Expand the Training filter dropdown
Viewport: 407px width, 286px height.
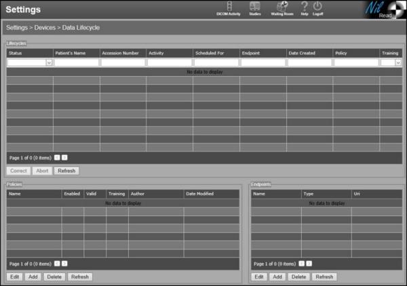(398, 62)
